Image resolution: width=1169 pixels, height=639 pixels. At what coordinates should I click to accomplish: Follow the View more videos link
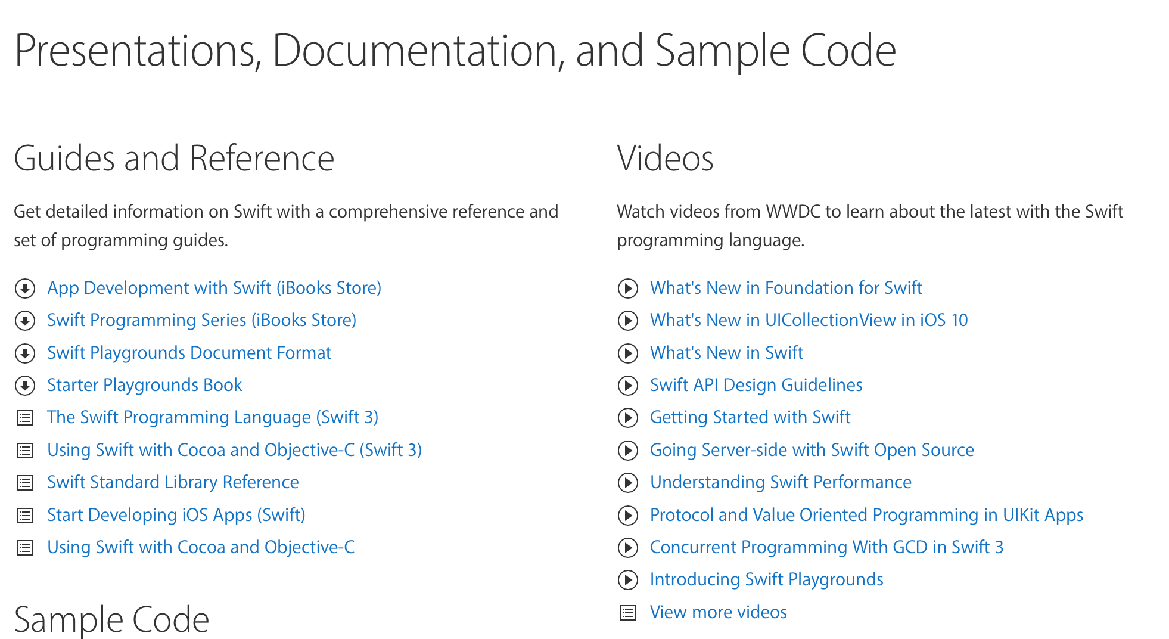click(718, 612)
